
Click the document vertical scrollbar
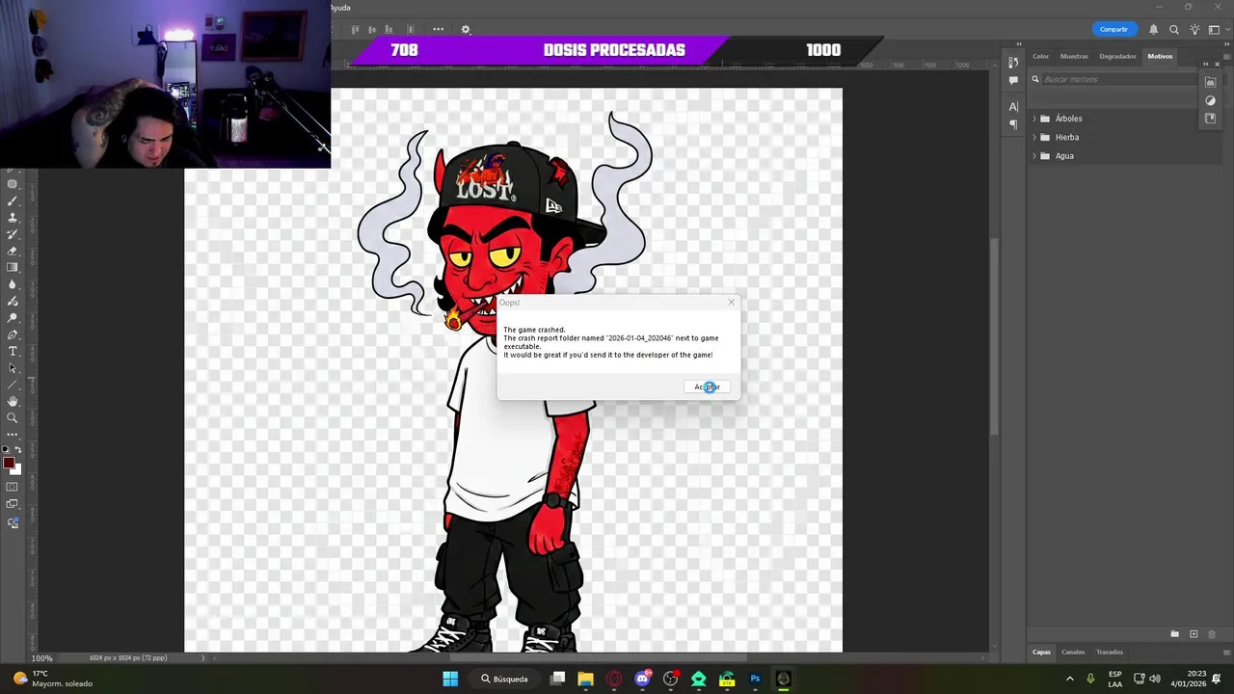(x=994, y=334)
